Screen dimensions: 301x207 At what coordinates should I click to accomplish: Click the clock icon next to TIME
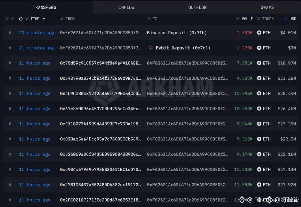tap(21, 19)
